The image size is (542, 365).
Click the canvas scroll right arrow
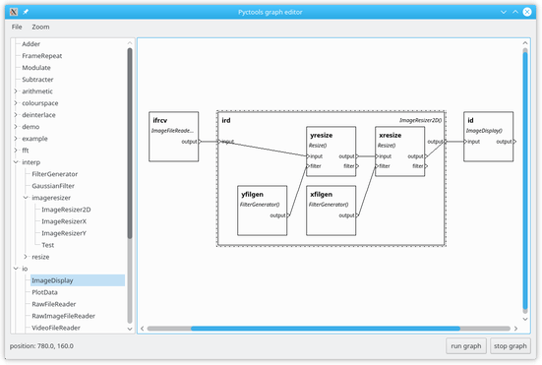point(515,329)
